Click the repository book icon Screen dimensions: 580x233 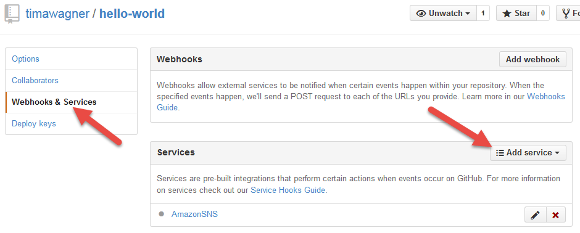(x=12, y=14)
